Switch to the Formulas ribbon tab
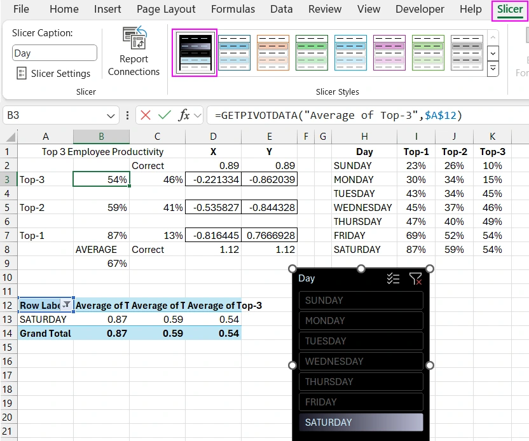The width and height of the screenshot is (529, 441). coord(233,9)
